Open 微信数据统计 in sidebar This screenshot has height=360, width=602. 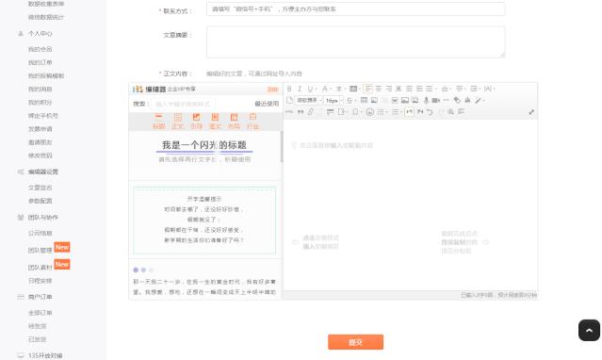click(x=46, y=17)
